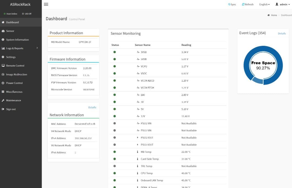Image resolution: width=292 pixels, height=188 pixels.
Task: Click the Maintenance wrench icon
Action: point(3,100)
